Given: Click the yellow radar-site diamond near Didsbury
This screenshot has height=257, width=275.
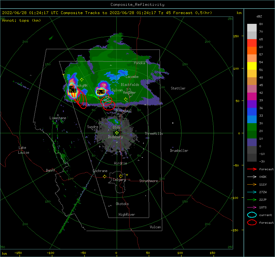Looking at the screenshot, I should point(117,133).
